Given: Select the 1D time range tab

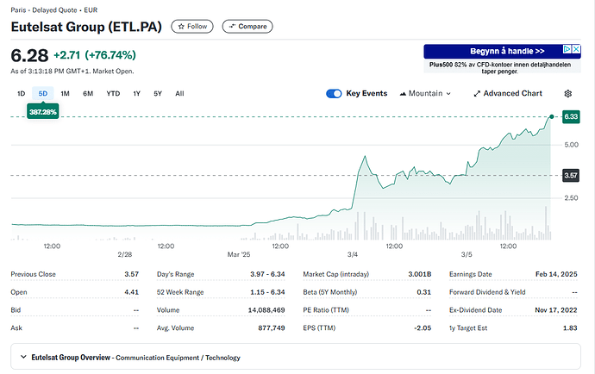Looking at the screenshot, I should pyautogui.click(x=22, y=94).
